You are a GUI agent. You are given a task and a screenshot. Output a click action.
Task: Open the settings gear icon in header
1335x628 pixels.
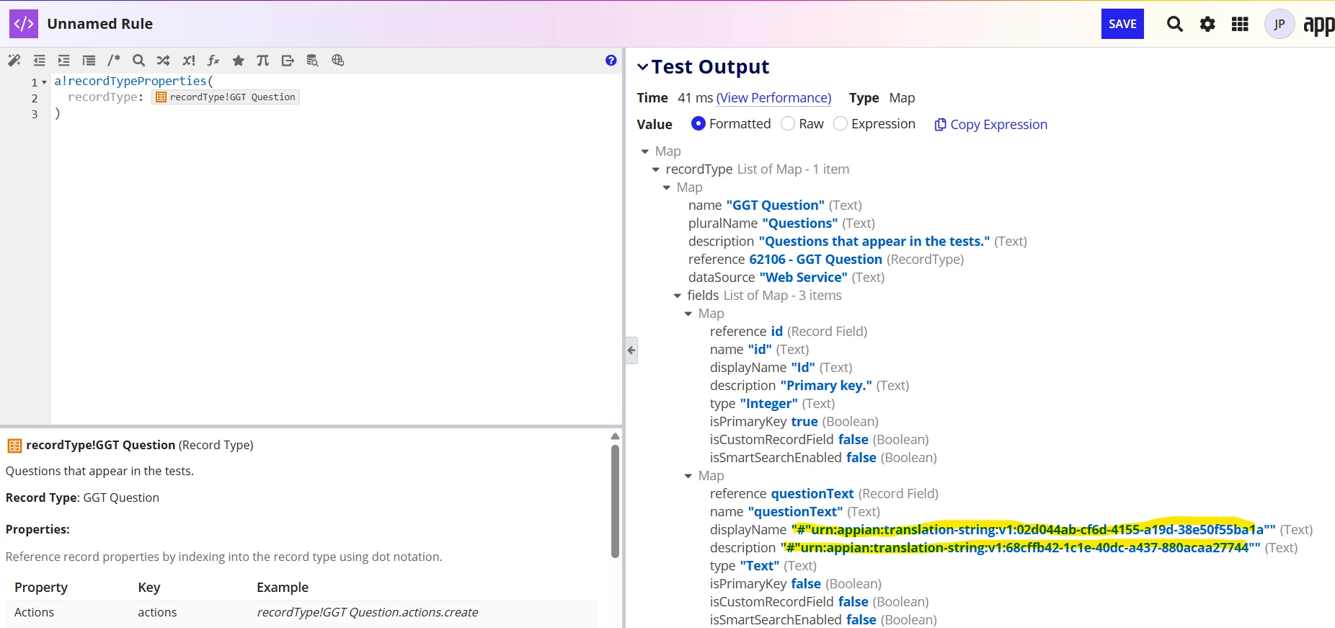(x=1207, y=24)
